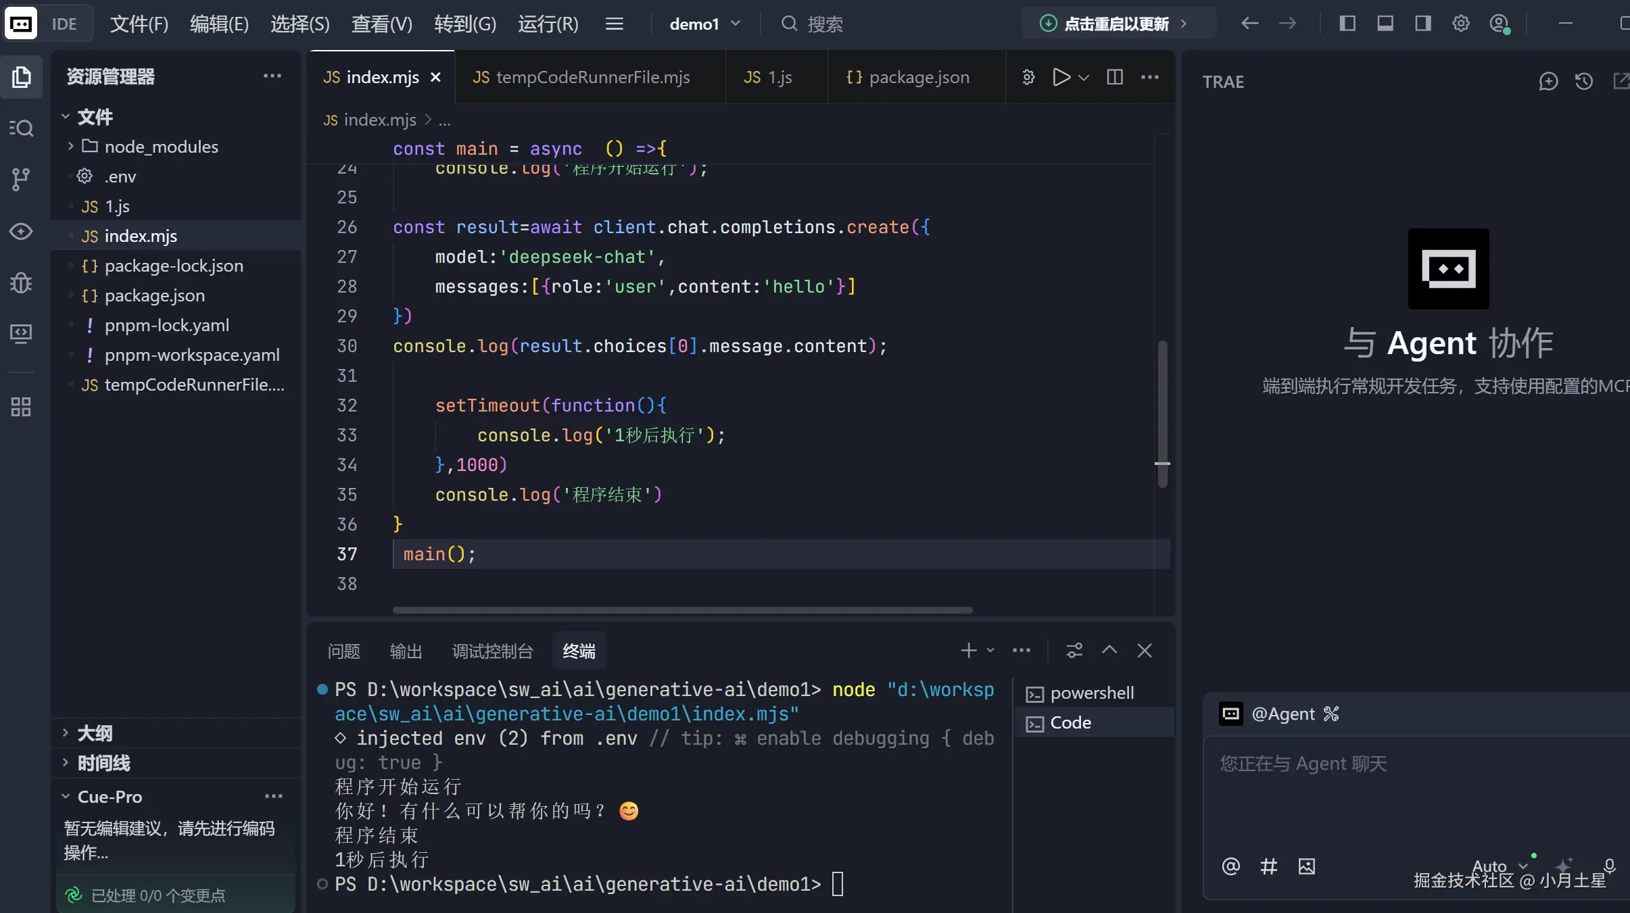
Task: Run the code with the play button
Action: (x=1061, y=77)
